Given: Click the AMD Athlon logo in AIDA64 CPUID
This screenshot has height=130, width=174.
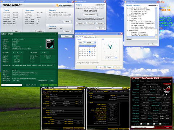Looking at the screenshot, I should 50,44.
